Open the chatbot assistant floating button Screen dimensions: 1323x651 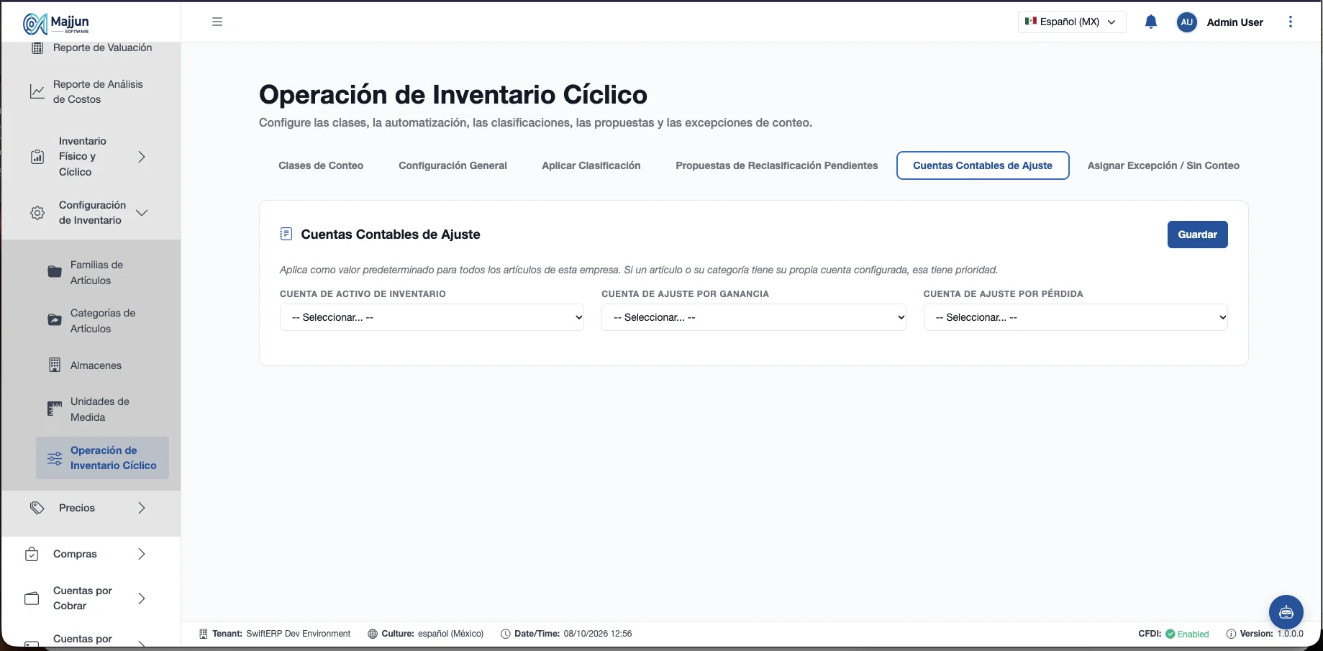click(x=1286, y=612)
